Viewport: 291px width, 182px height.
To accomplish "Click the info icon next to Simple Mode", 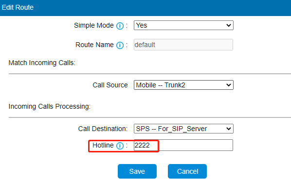I will point(120,26).
